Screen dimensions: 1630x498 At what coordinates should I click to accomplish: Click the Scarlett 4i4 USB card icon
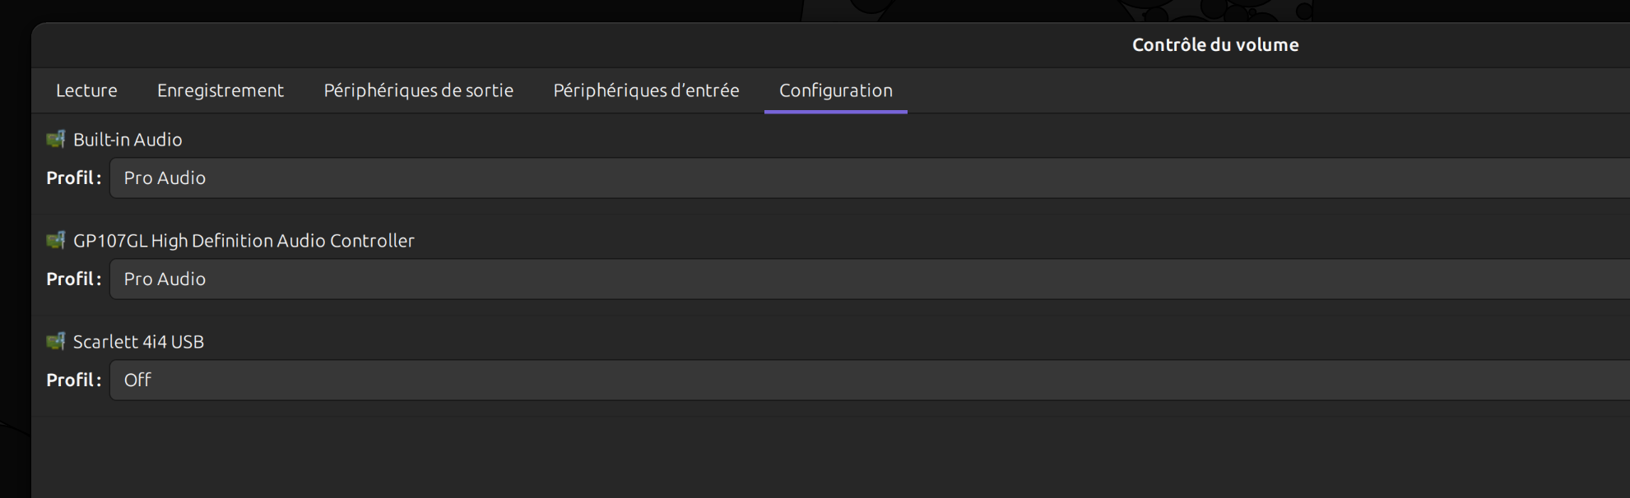pyautogui.click(x=56, y=342)
